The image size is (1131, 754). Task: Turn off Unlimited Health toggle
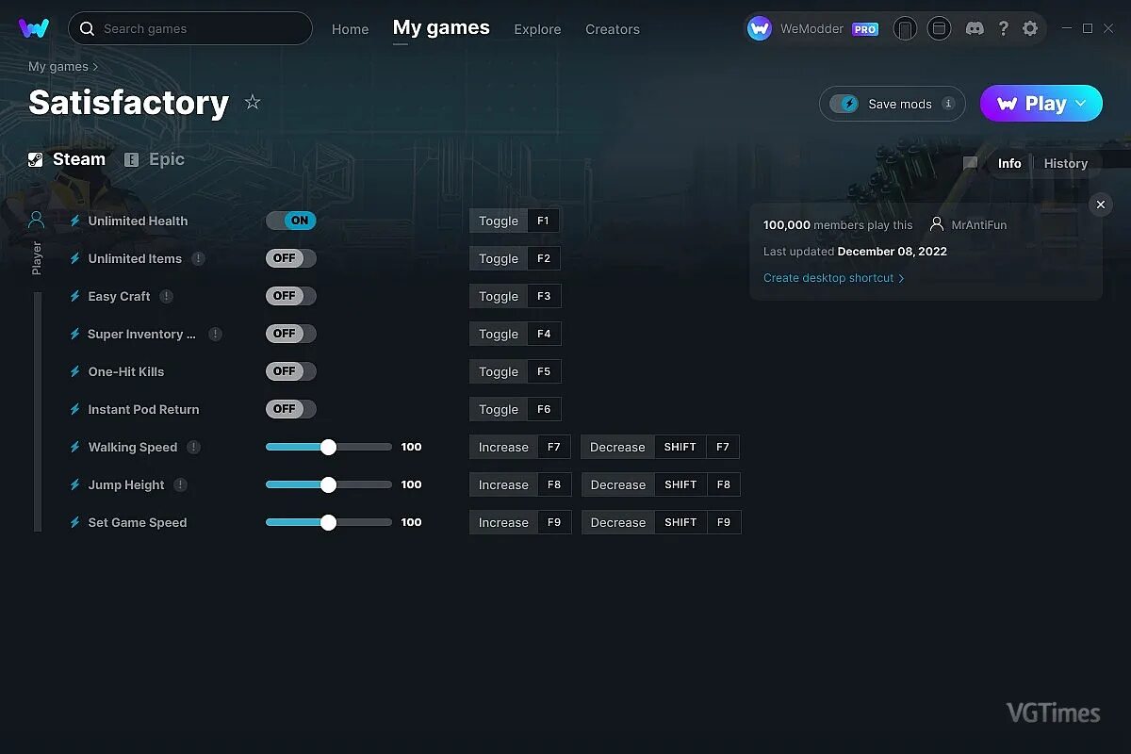click(290, 221)
